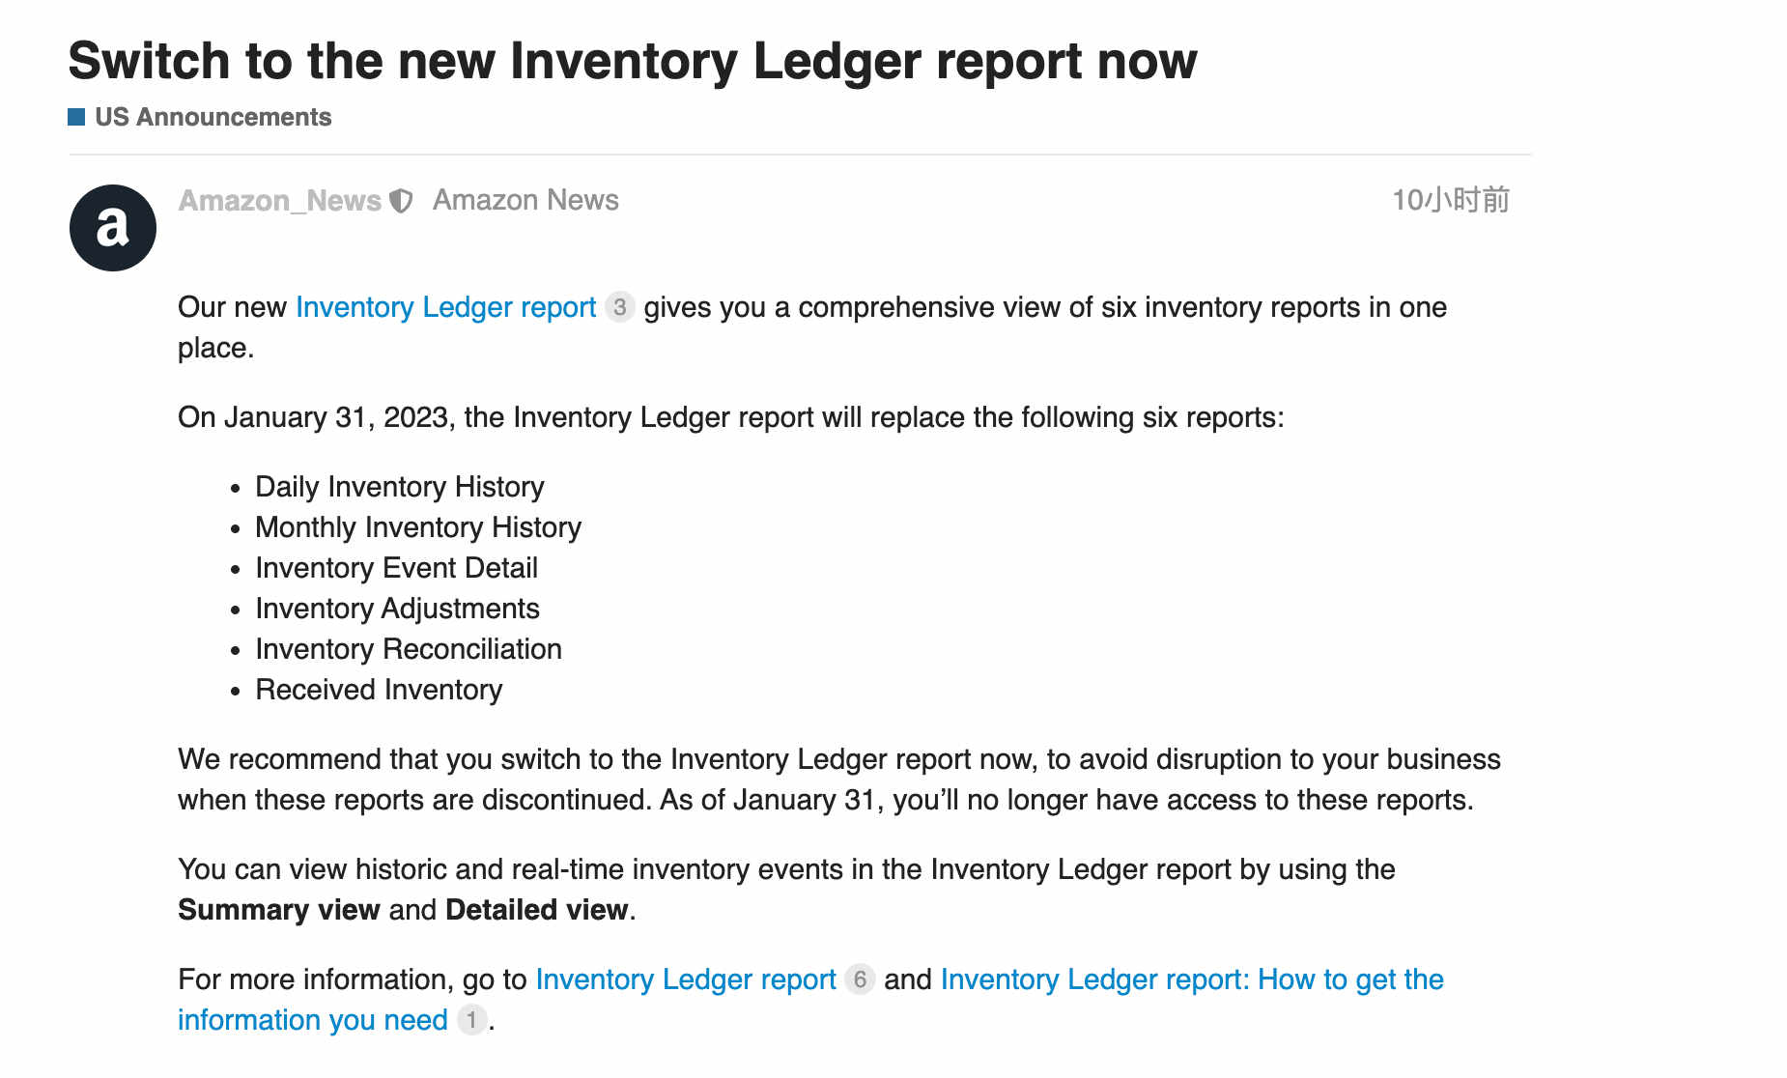The image size is (1787, 1078).
Task: Click the link click-count badge showing 6
Action: click(x=860, y=979)
